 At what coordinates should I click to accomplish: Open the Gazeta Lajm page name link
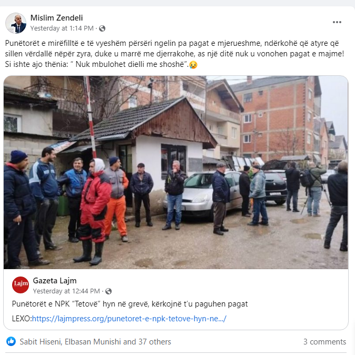[55, 281]
